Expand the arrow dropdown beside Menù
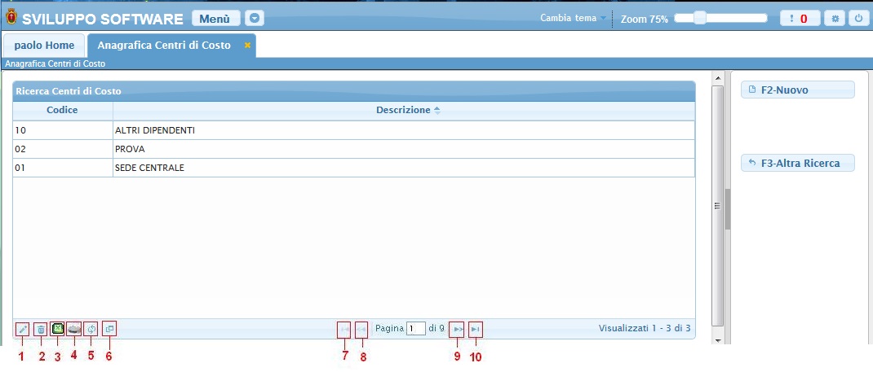 tap(255, 18)
